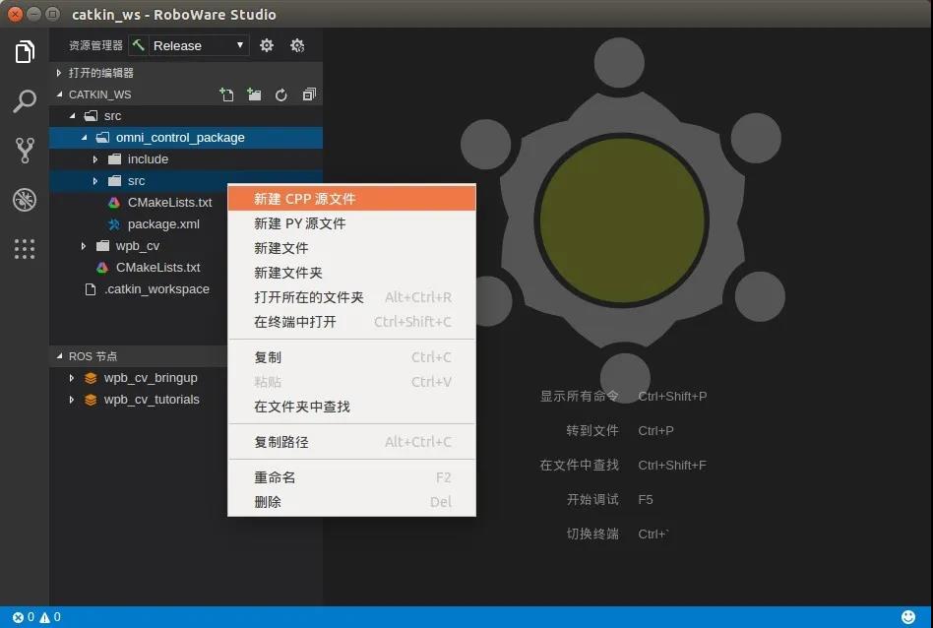The image size is (933, 628).
Task: Choose 重命名 from context menu
Action: tap(351, 477)
